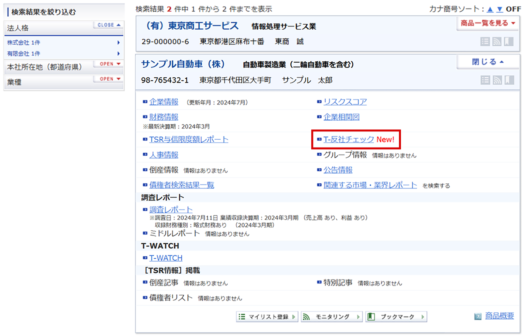Image resolution: width=522 pixels, height=336 pixels.
Task: Click bookmark icon for サンプル自動車 row
Action: tap(509, 80)
